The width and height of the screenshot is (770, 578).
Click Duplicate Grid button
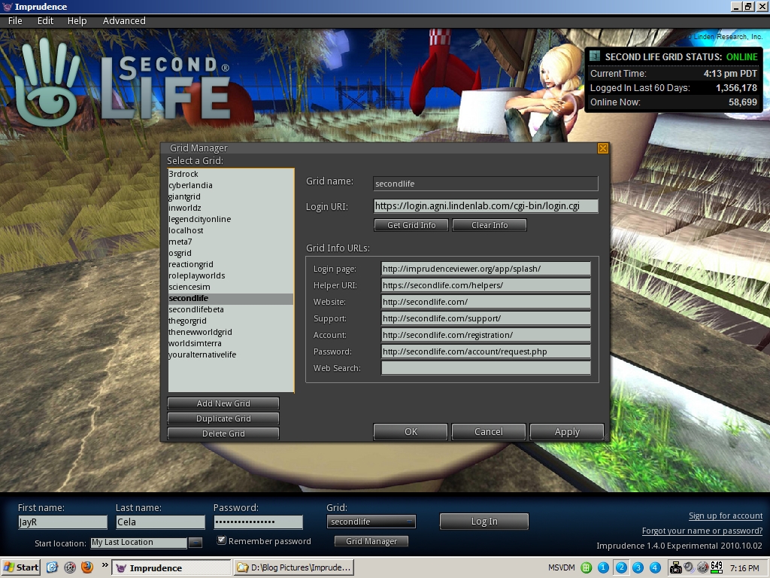[x=223, y=418]
